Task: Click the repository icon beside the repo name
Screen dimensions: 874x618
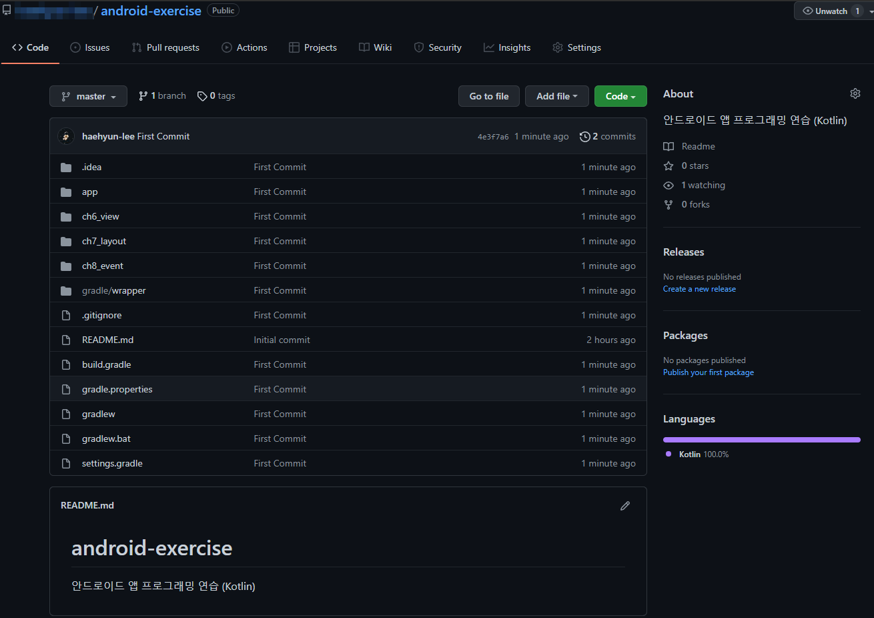Action: pos(7,10)
